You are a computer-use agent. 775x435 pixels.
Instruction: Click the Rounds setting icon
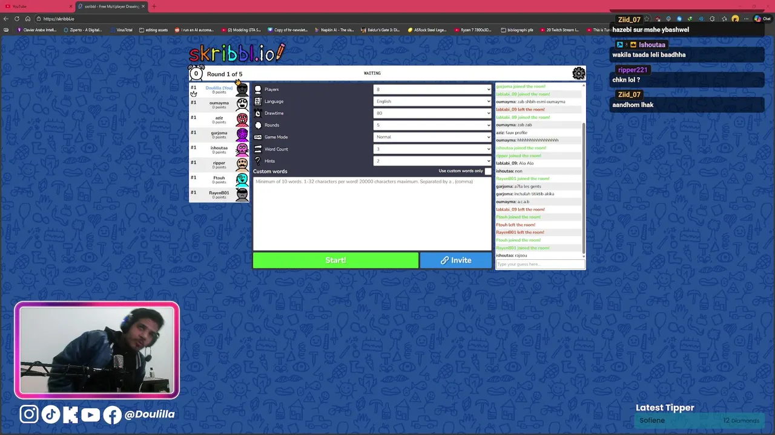258,125
